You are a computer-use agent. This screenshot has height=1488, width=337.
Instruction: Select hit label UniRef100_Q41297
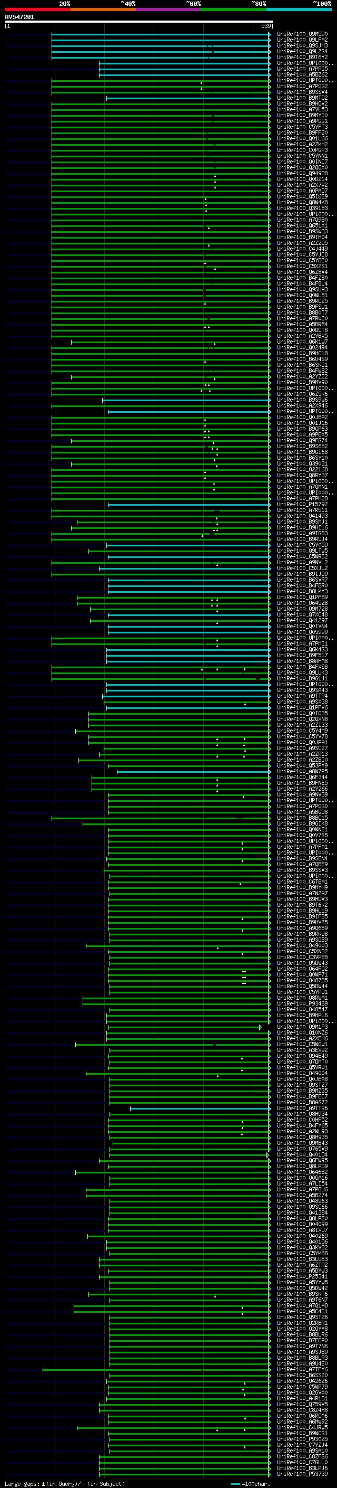pos(302,620)
